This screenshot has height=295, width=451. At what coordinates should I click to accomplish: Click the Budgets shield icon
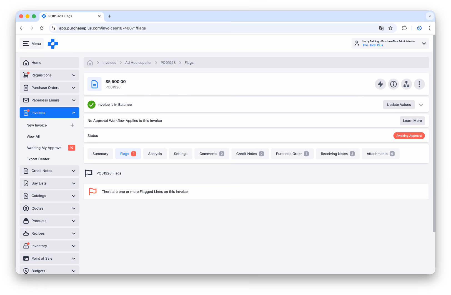[26, 271]
